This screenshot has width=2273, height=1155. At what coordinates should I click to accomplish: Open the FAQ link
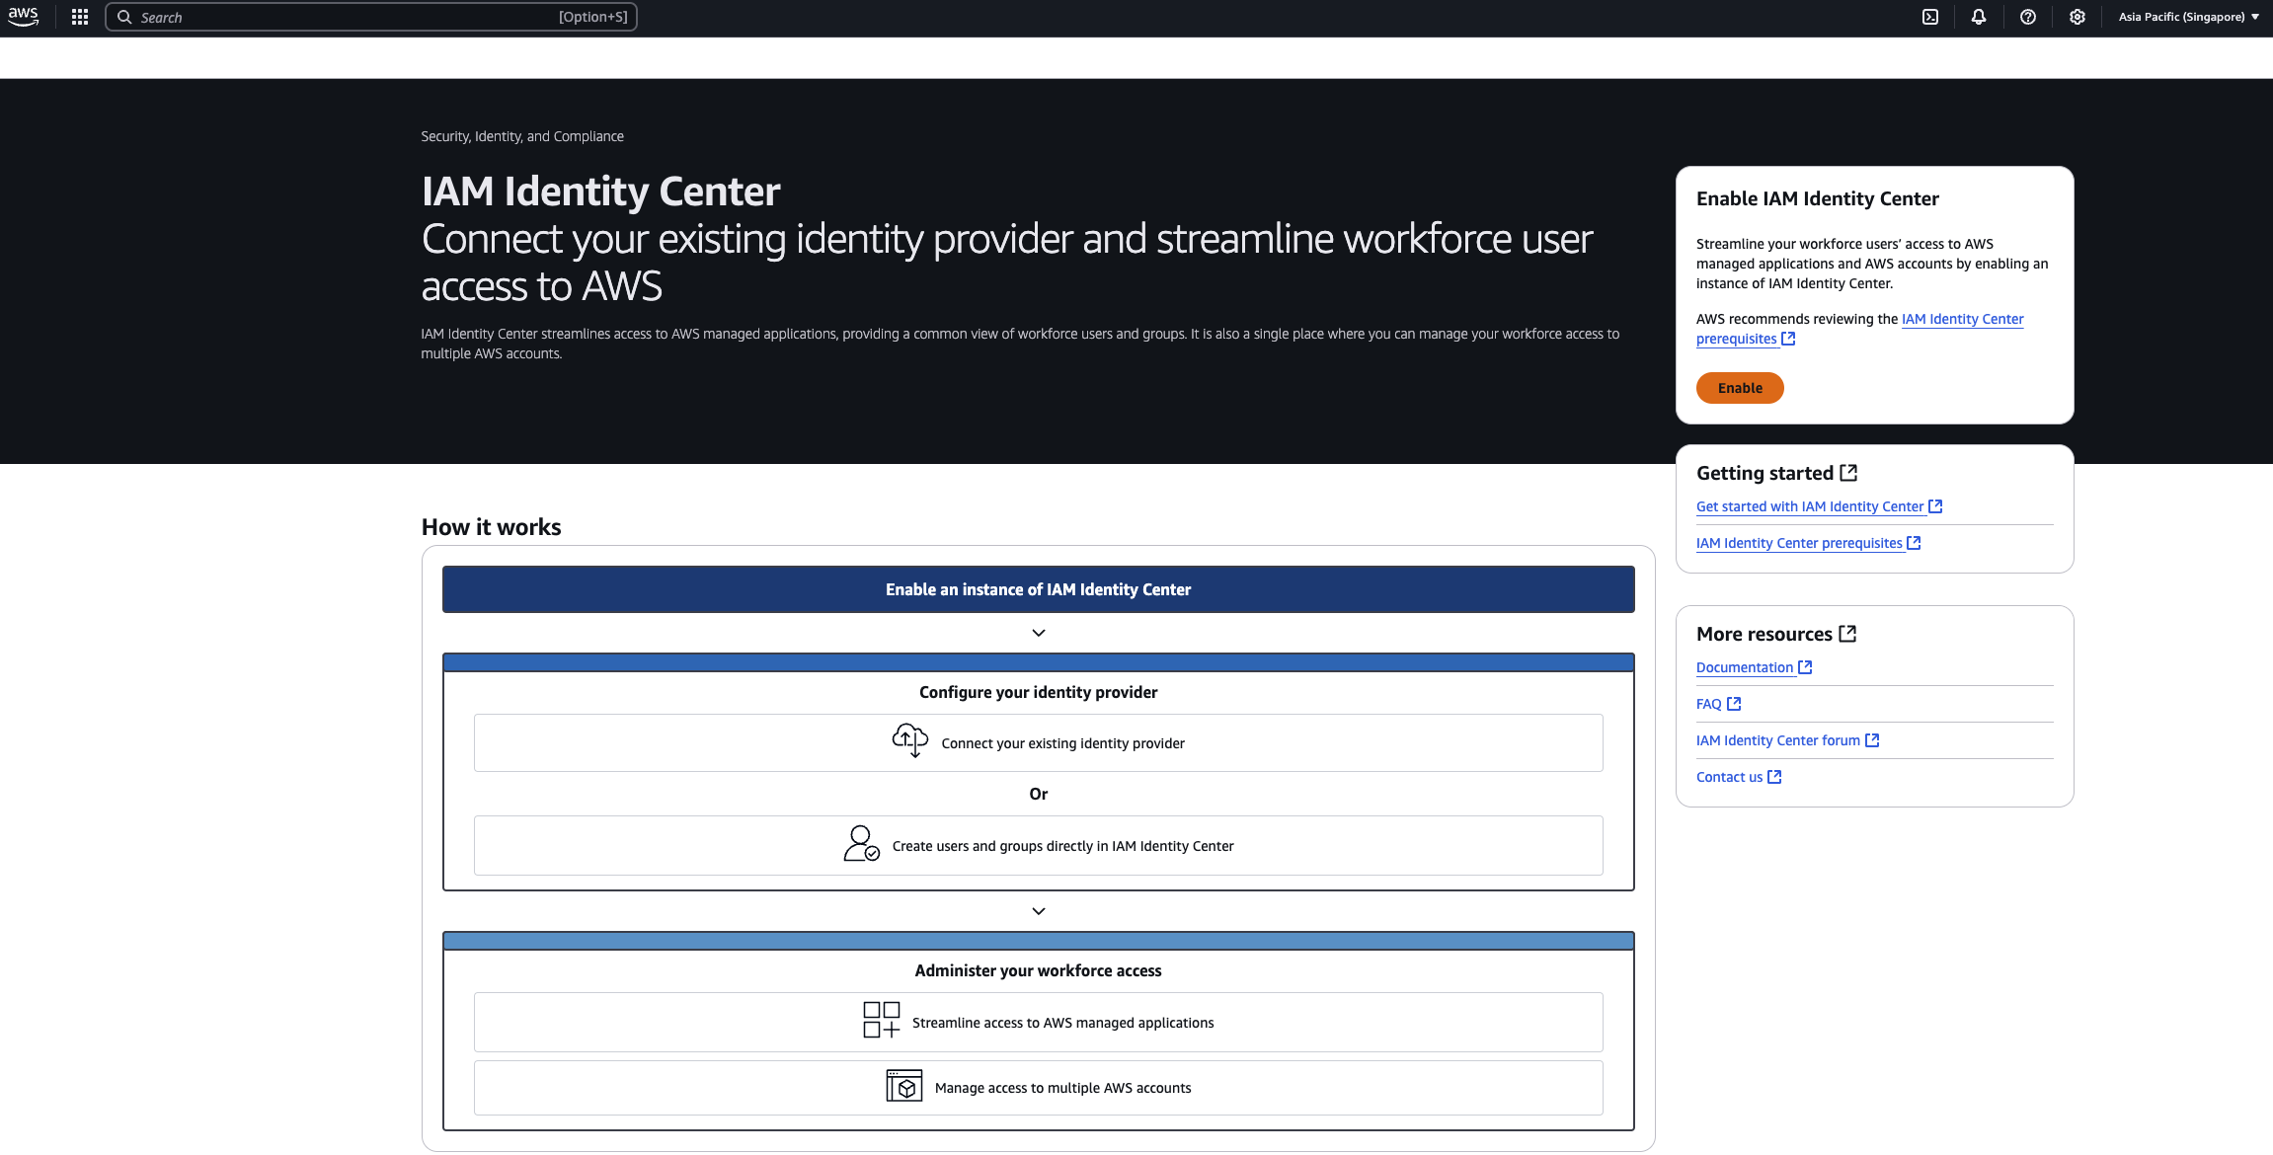coord(1708,704)
